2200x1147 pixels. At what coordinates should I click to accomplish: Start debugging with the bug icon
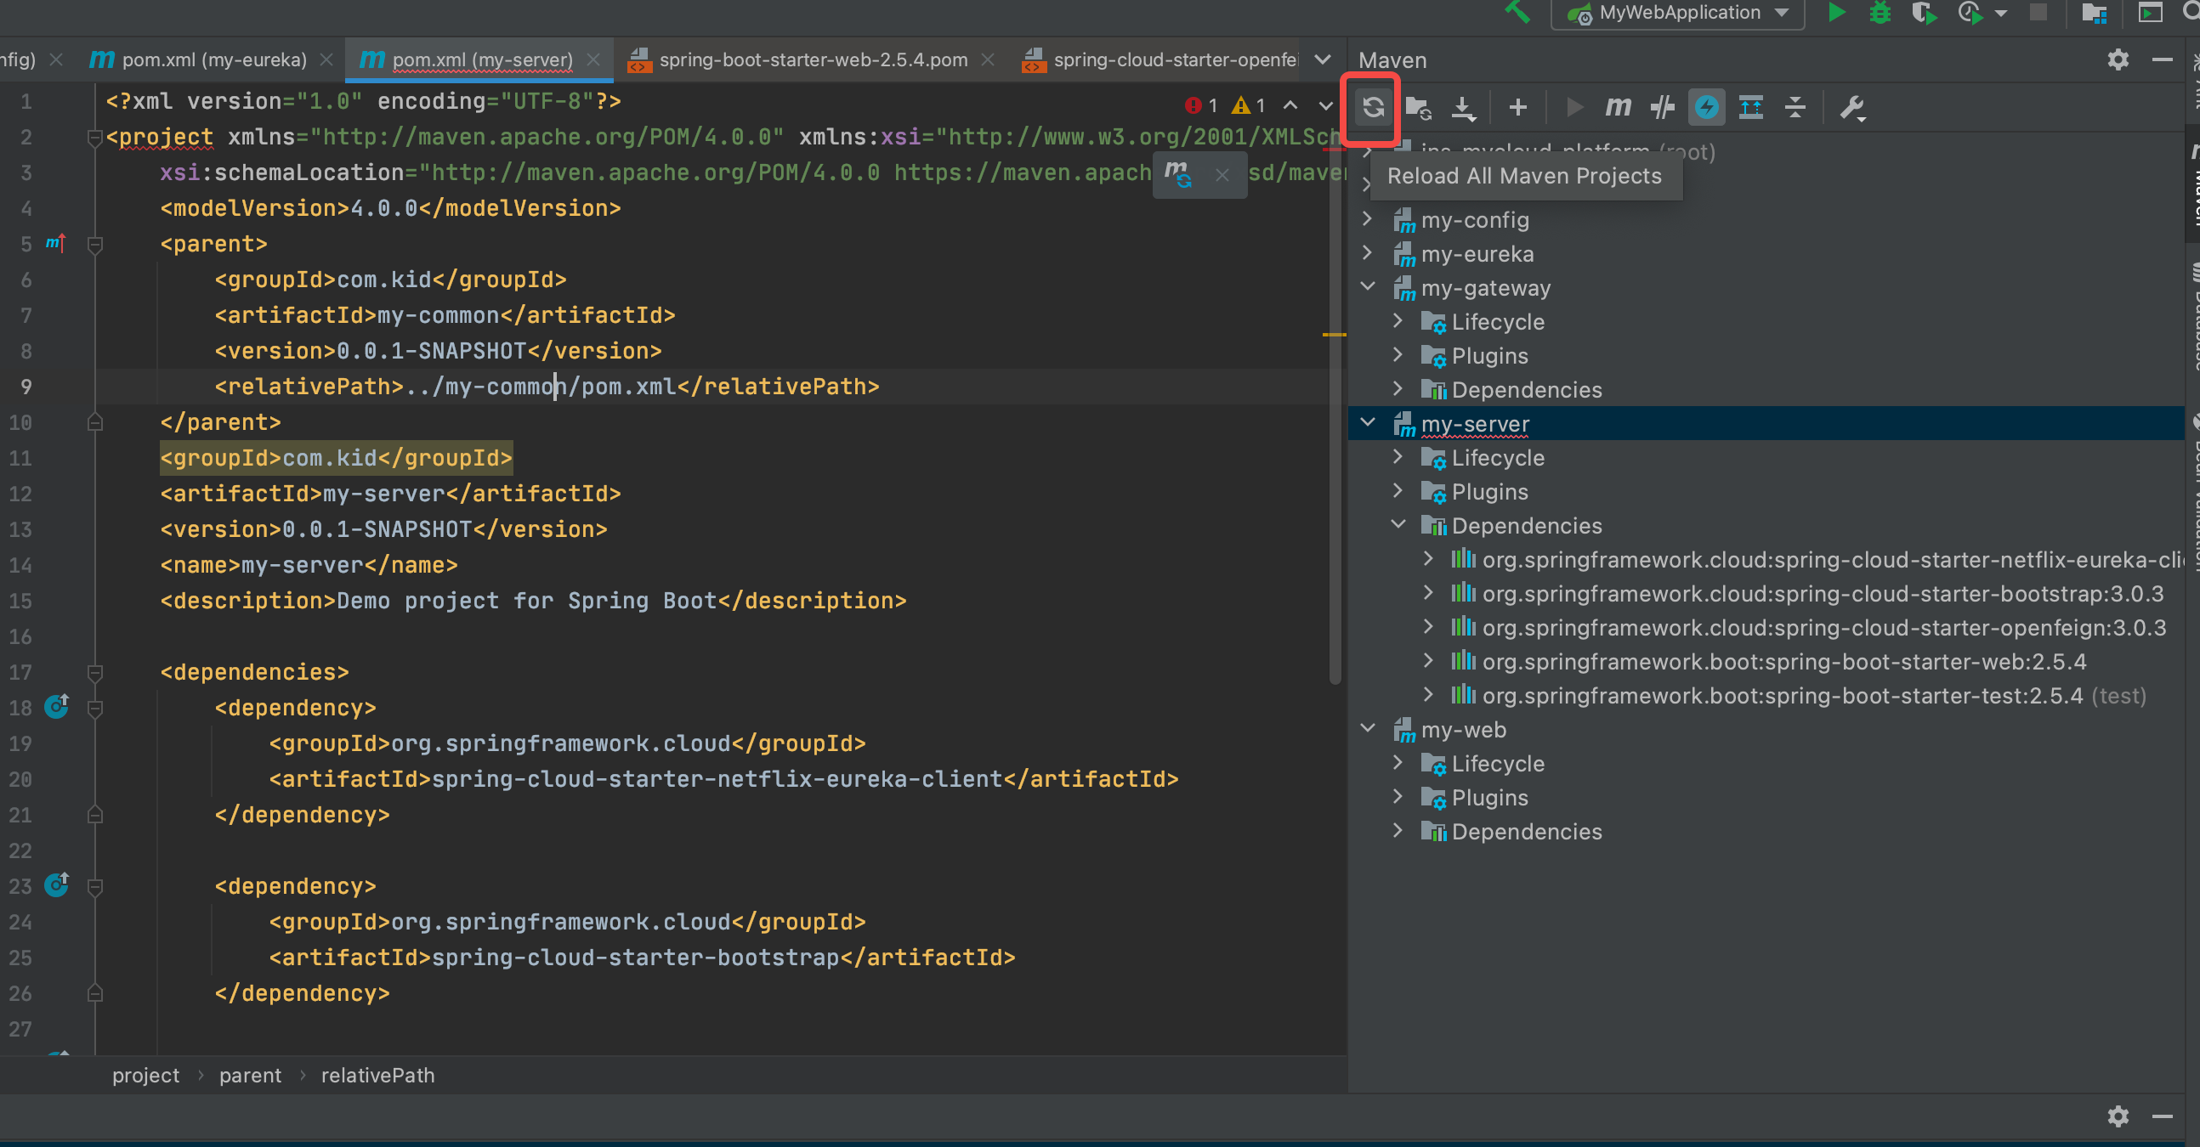pos(1879,13)
